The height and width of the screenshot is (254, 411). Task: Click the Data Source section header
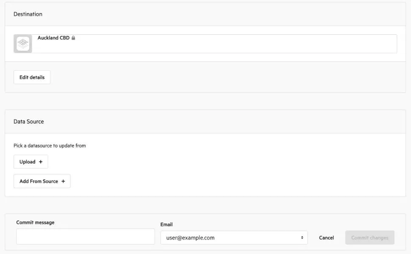(28, 121)
